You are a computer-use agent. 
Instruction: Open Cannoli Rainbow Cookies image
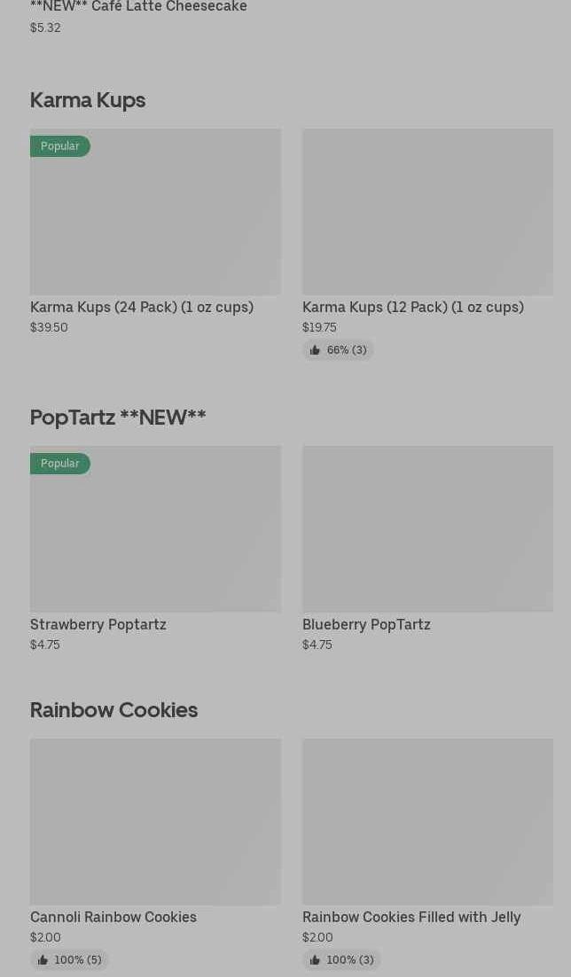[x=155, y=822]
